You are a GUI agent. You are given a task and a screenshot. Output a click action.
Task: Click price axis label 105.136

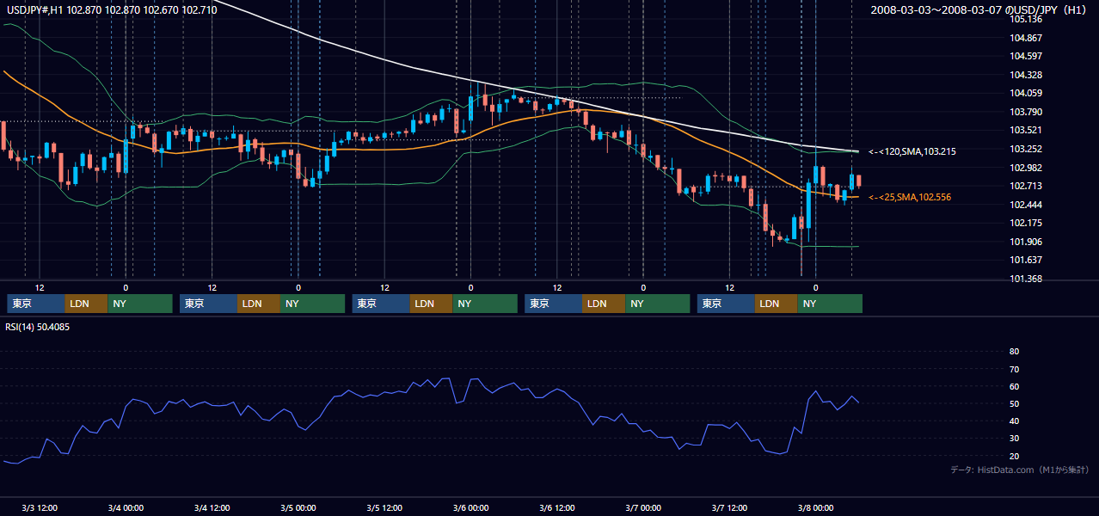pyautogui.click(x=1026, y=19)
